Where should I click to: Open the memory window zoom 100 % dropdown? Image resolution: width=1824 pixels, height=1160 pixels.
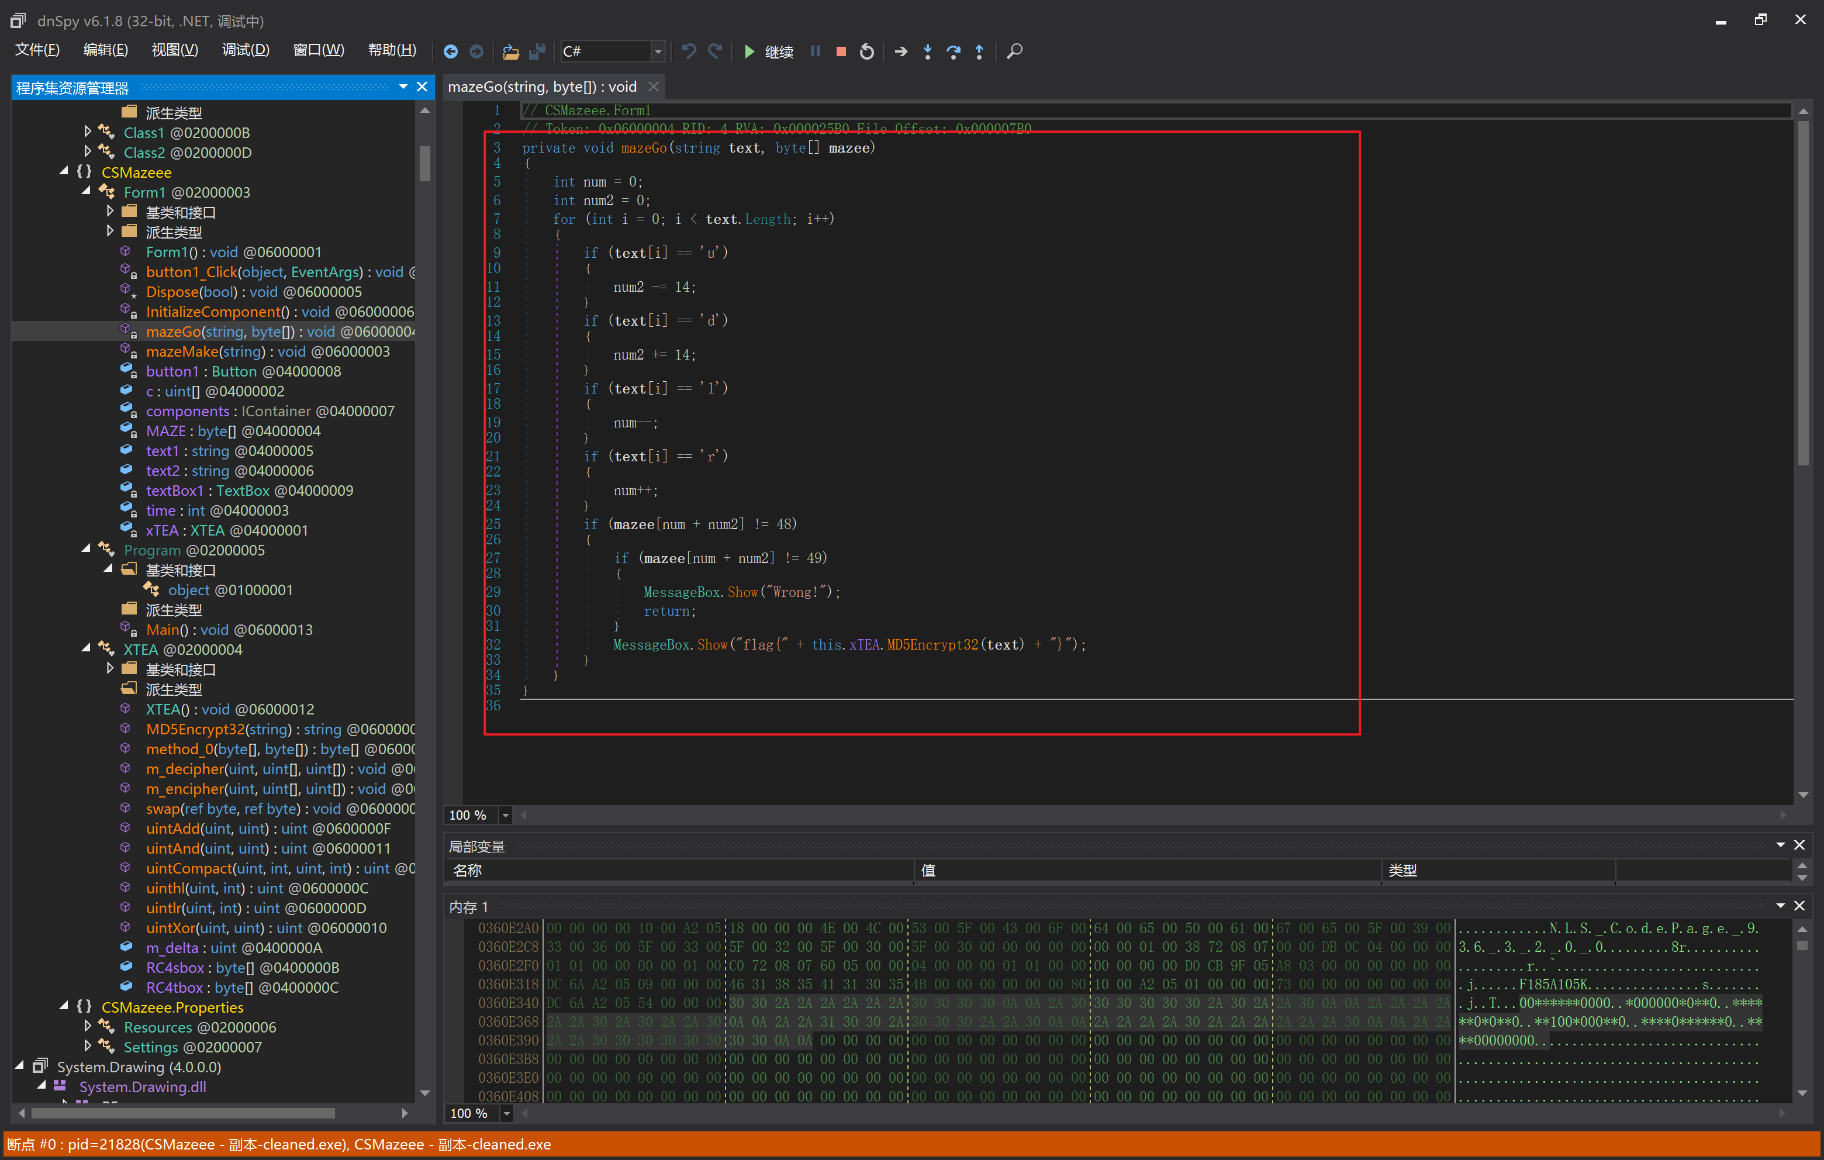point(507,1113)
